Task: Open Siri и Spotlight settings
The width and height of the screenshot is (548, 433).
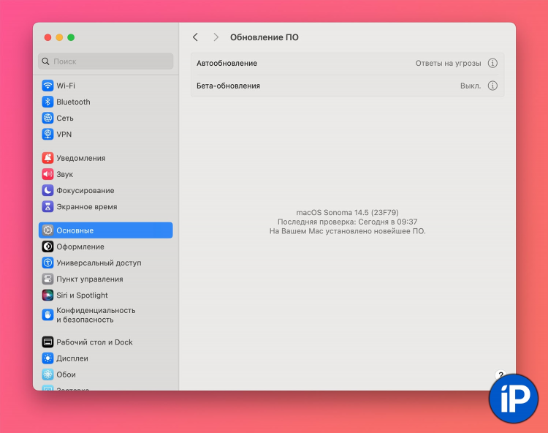Action: 105,295
